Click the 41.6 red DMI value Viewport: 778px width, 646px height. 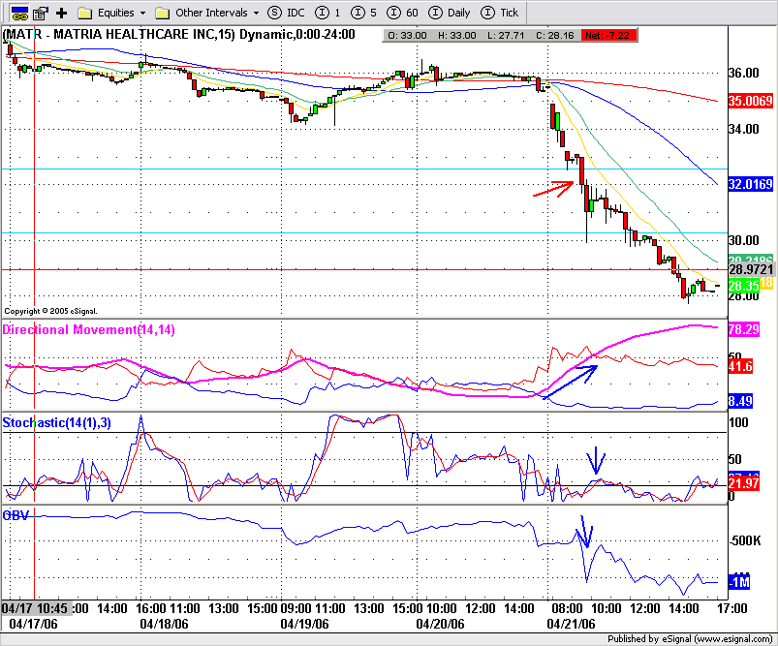(740, 367)
